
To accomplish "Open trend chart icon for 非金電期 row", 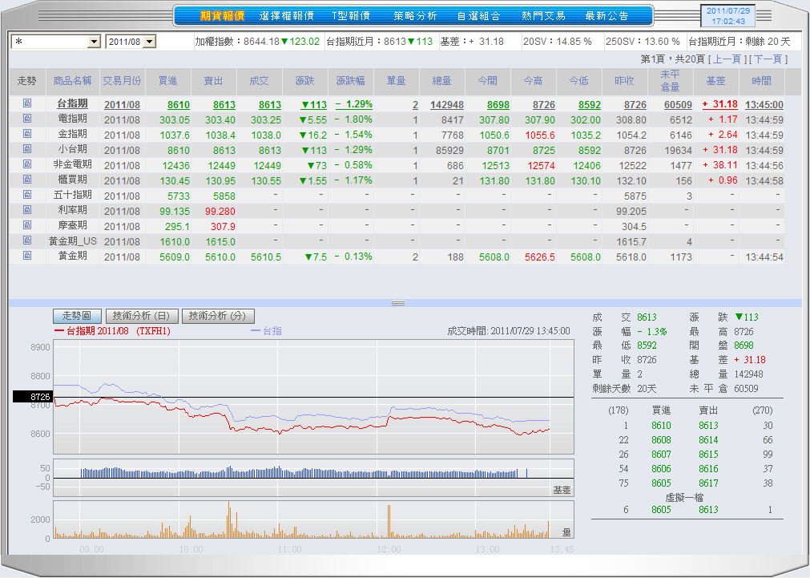I will click(27, 164).
